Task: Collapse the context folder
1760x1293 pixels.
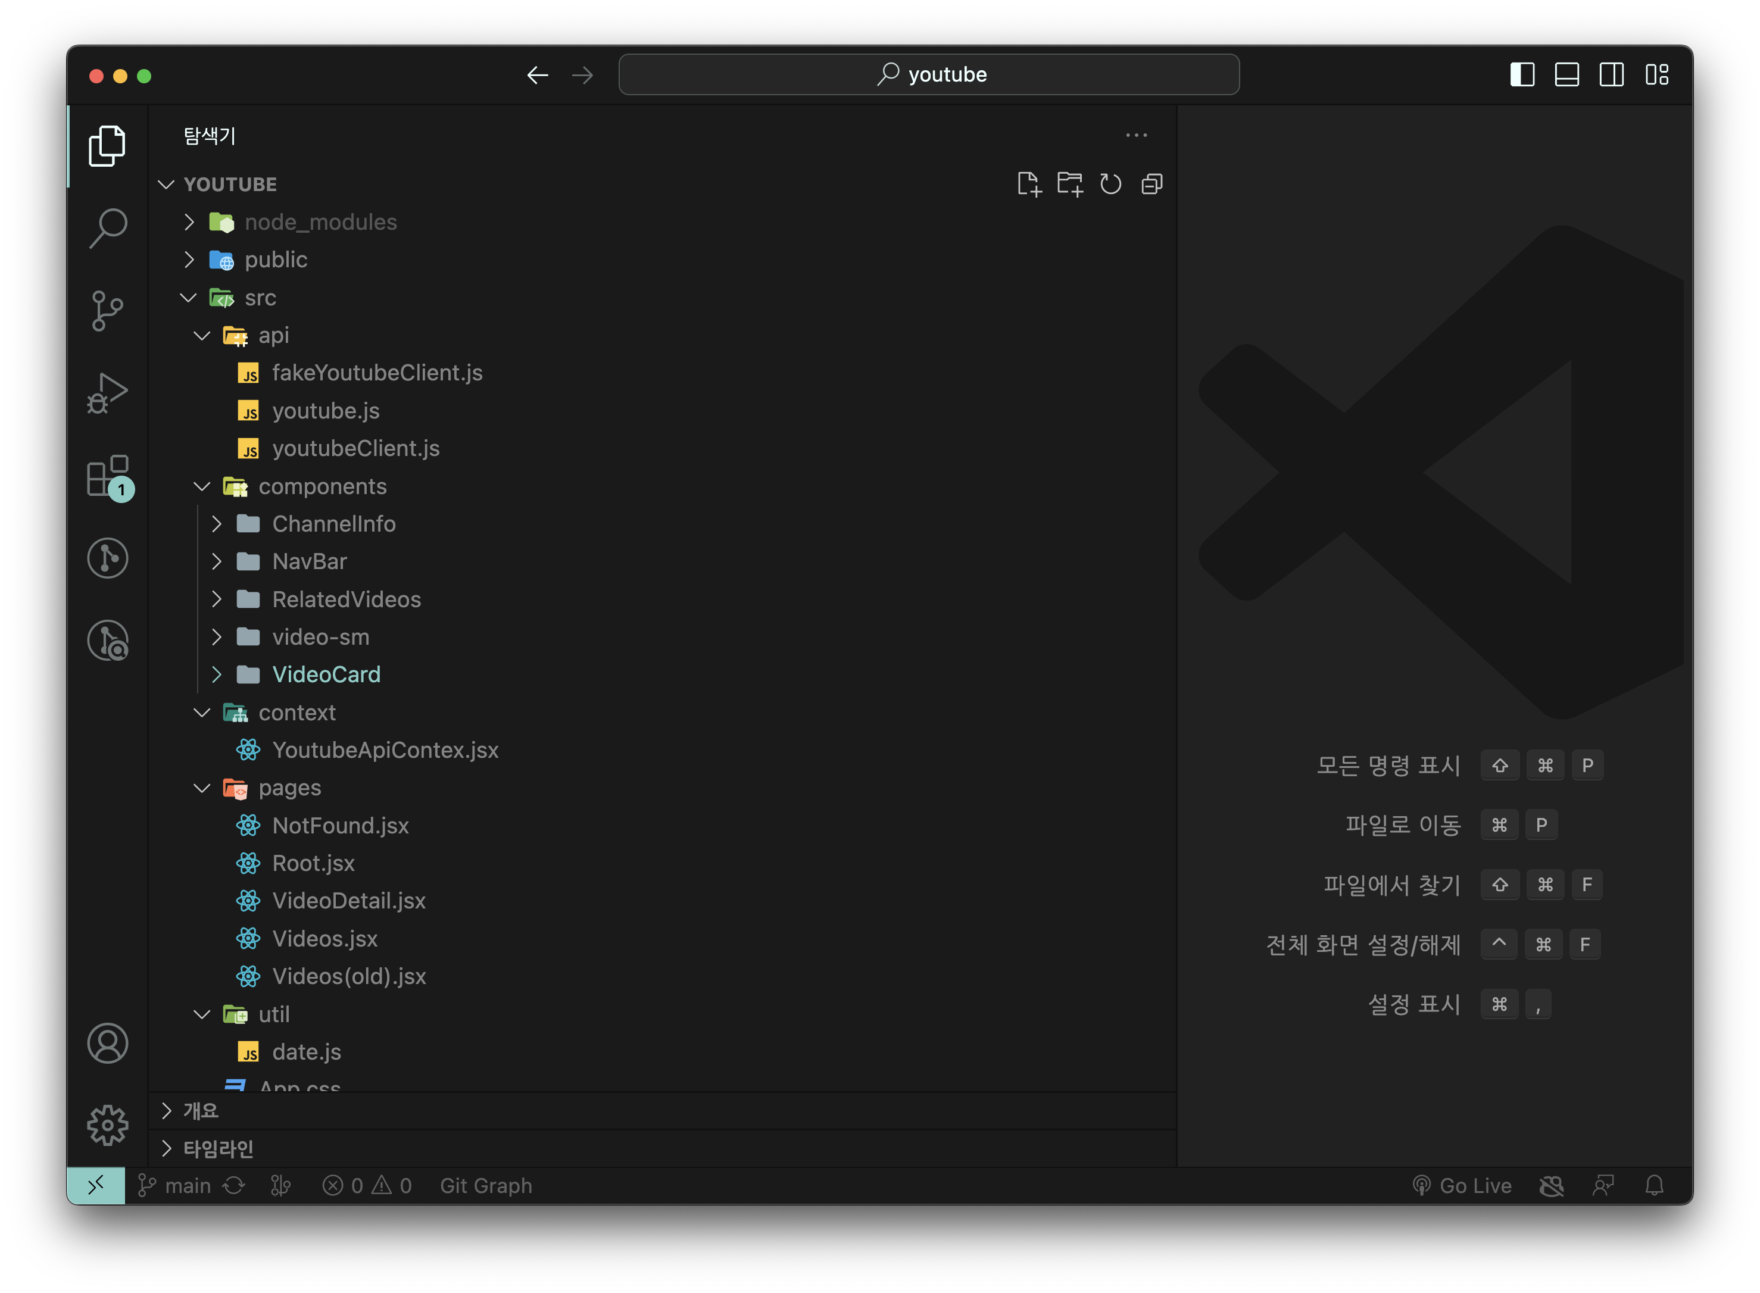Action: (x=202, y=712)
